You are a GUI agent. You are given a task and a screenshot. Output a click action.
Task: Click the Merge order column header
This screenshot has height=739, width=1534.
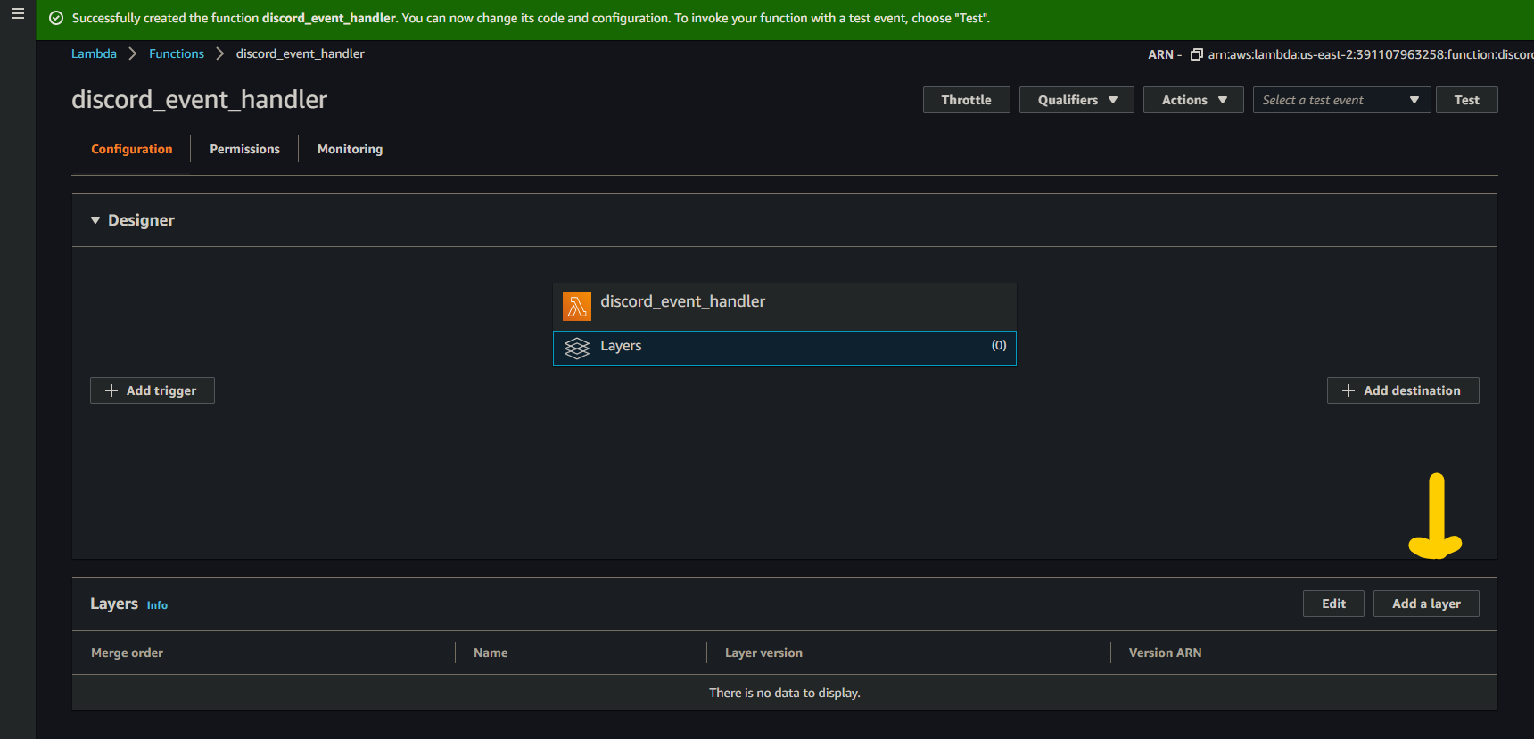tap(127, 653)
